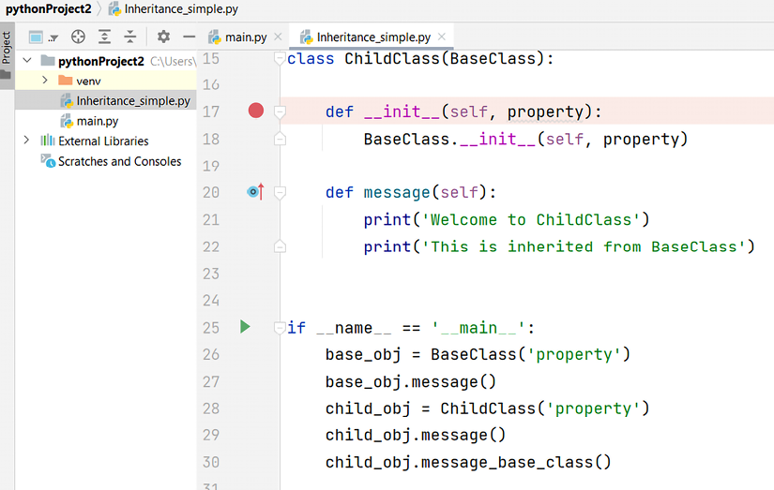The width and height of the screenshot is (774, 490).
Task: Select opened file locate target icon
Action: pos(78,37)
